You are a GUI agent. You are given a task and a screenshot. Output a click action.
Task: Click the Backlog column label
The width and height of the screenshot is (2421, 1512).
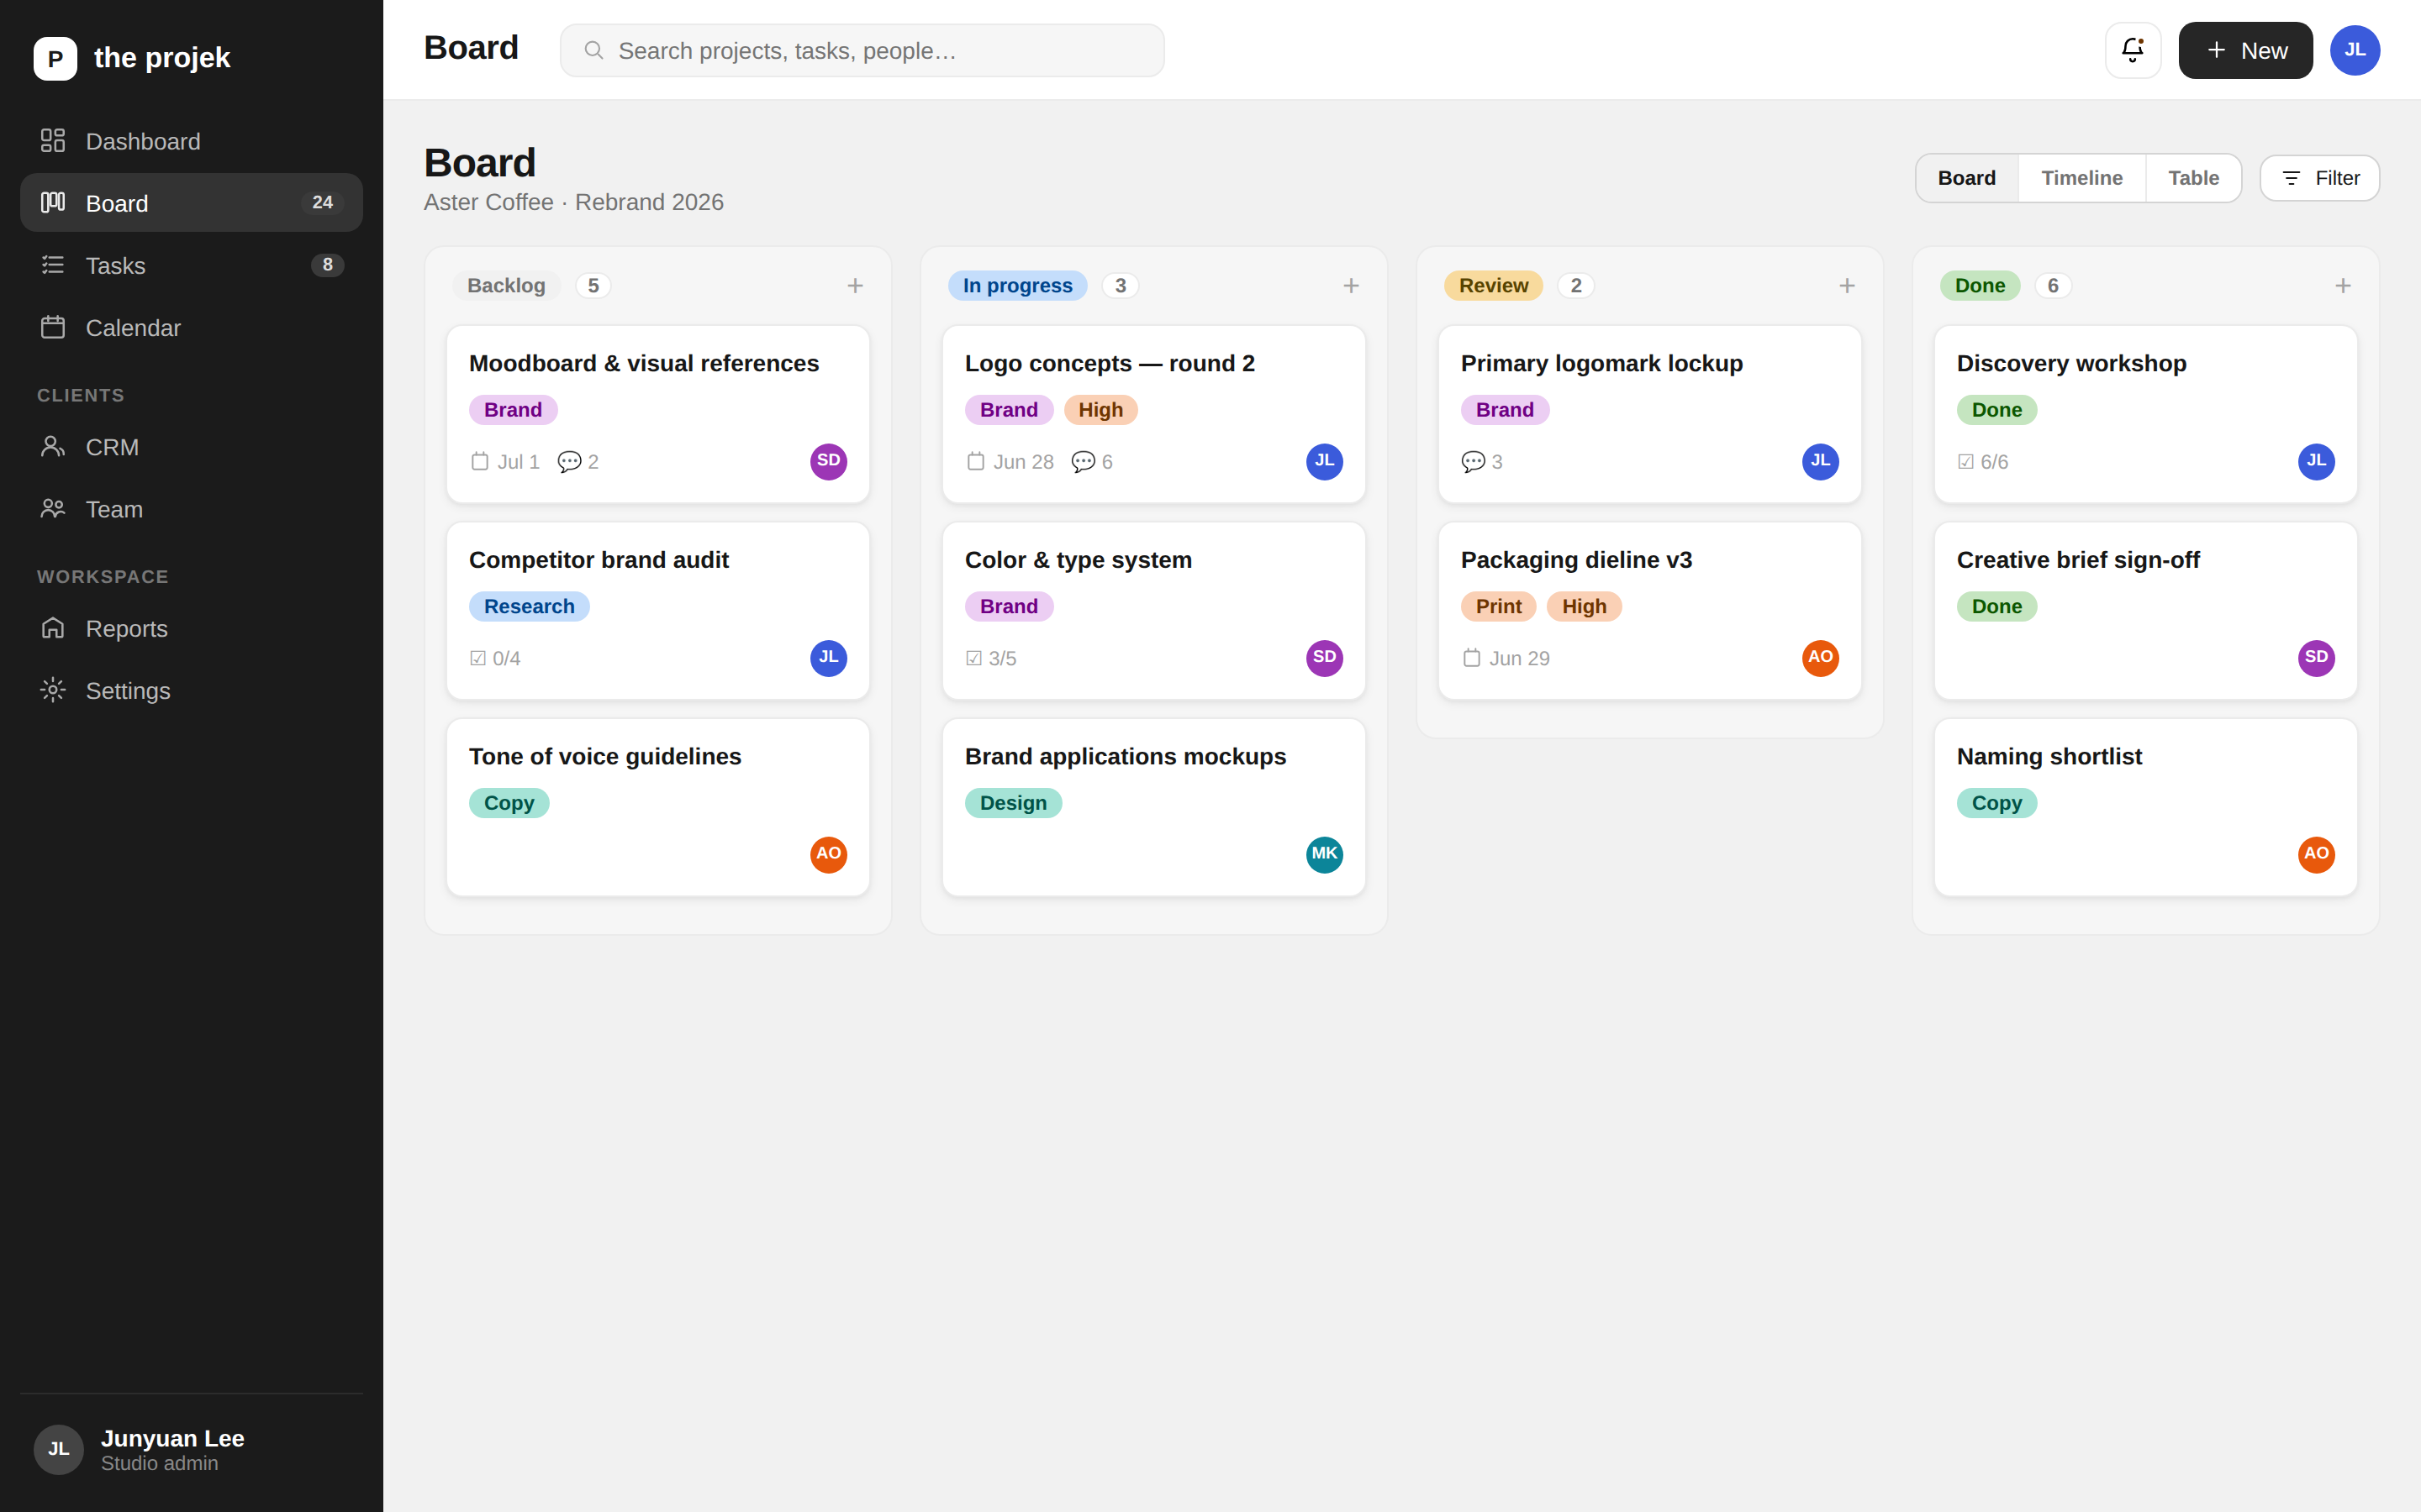point(506,286)
